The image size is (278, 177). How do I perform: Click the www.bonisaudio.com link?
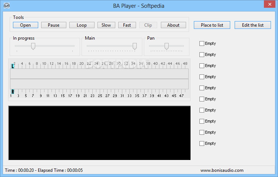coord(222,170)
